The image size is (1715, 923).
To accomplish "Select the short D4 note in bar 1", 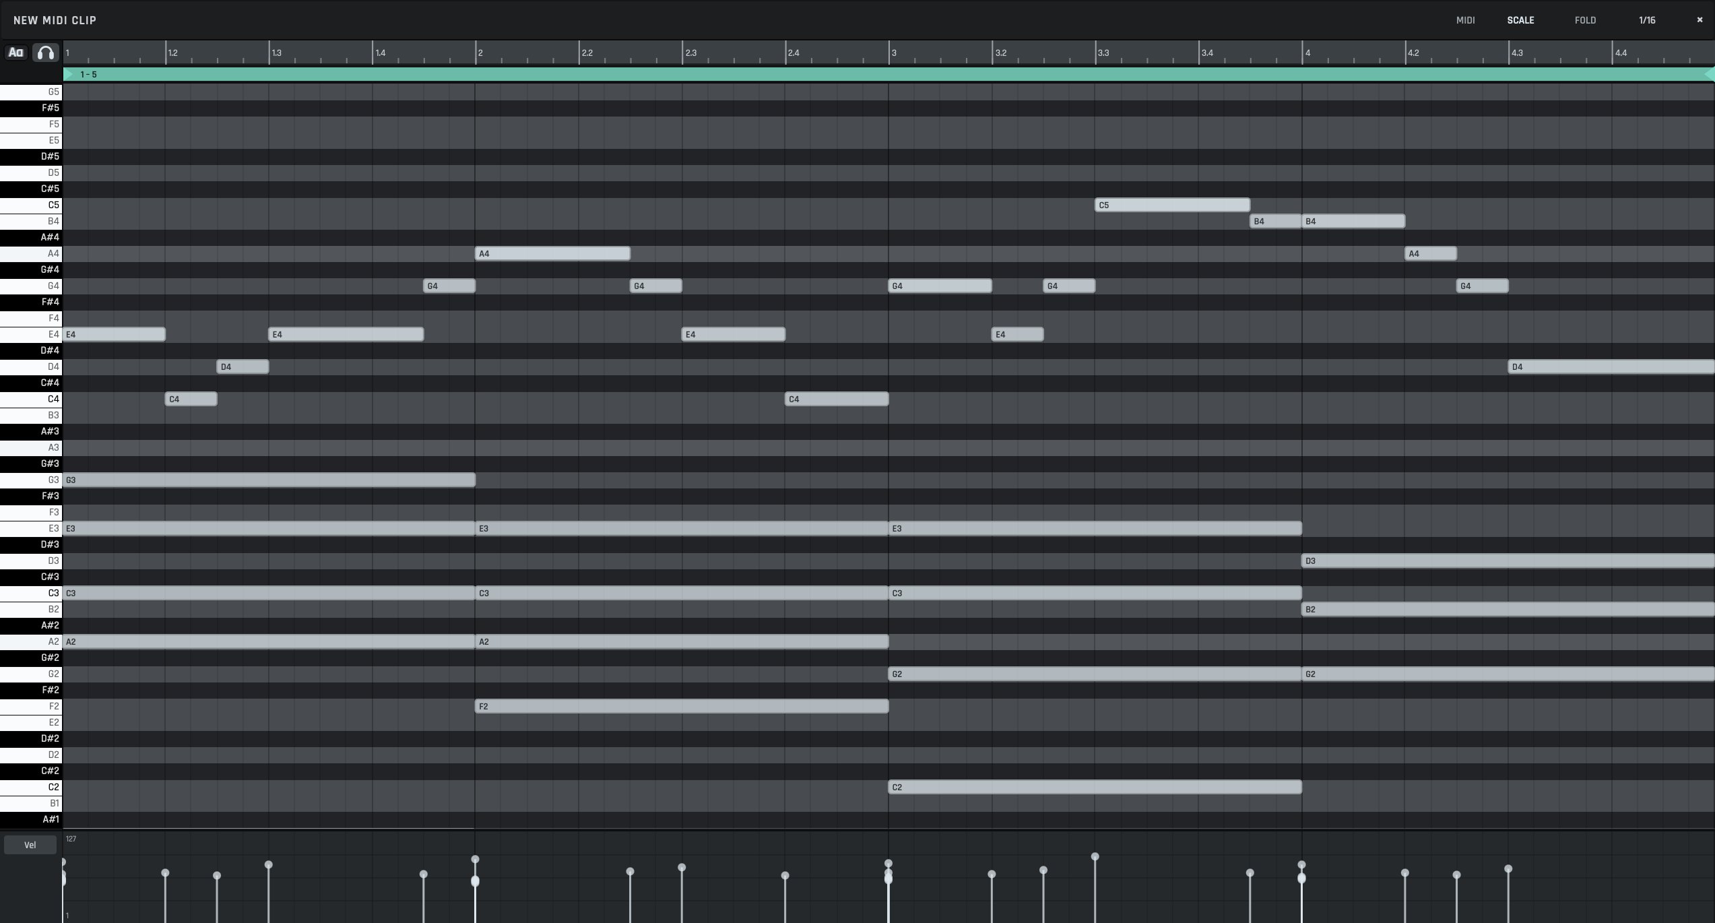I will tap(242, 367).
